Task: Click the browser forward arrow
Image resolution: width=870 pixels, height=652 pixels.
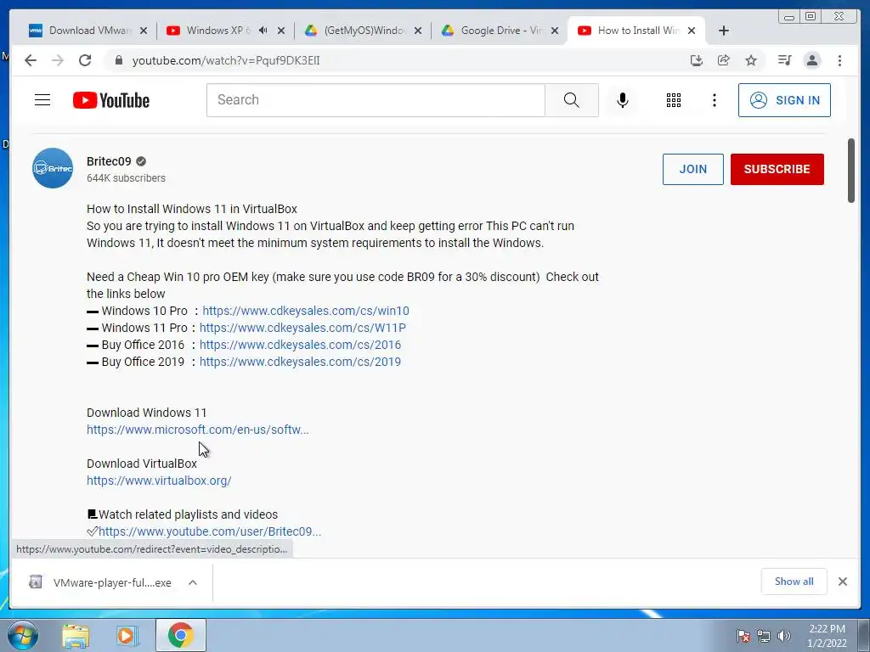Action: click(58, 60)
